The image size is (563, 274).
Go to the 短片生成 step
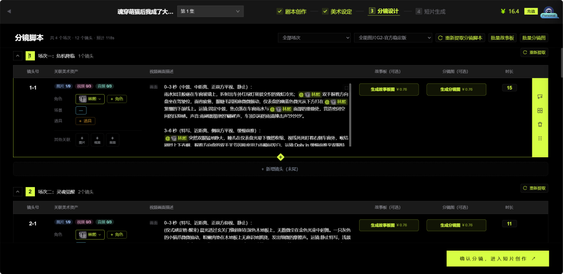(431, 11)
